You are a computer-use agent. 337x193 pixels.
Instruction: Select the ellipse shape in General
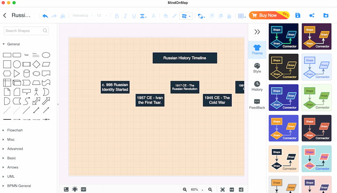coord(46,55)
